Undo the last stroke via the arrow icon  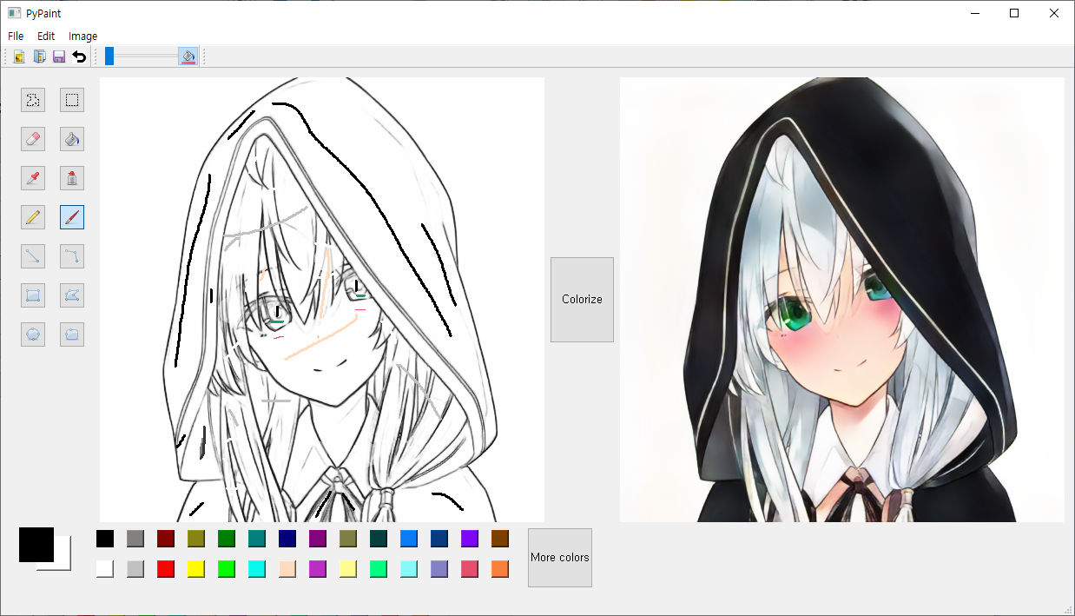[79, 56]
